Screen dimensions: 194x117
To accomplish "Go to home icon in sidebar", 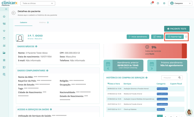I will click(4, 17).
